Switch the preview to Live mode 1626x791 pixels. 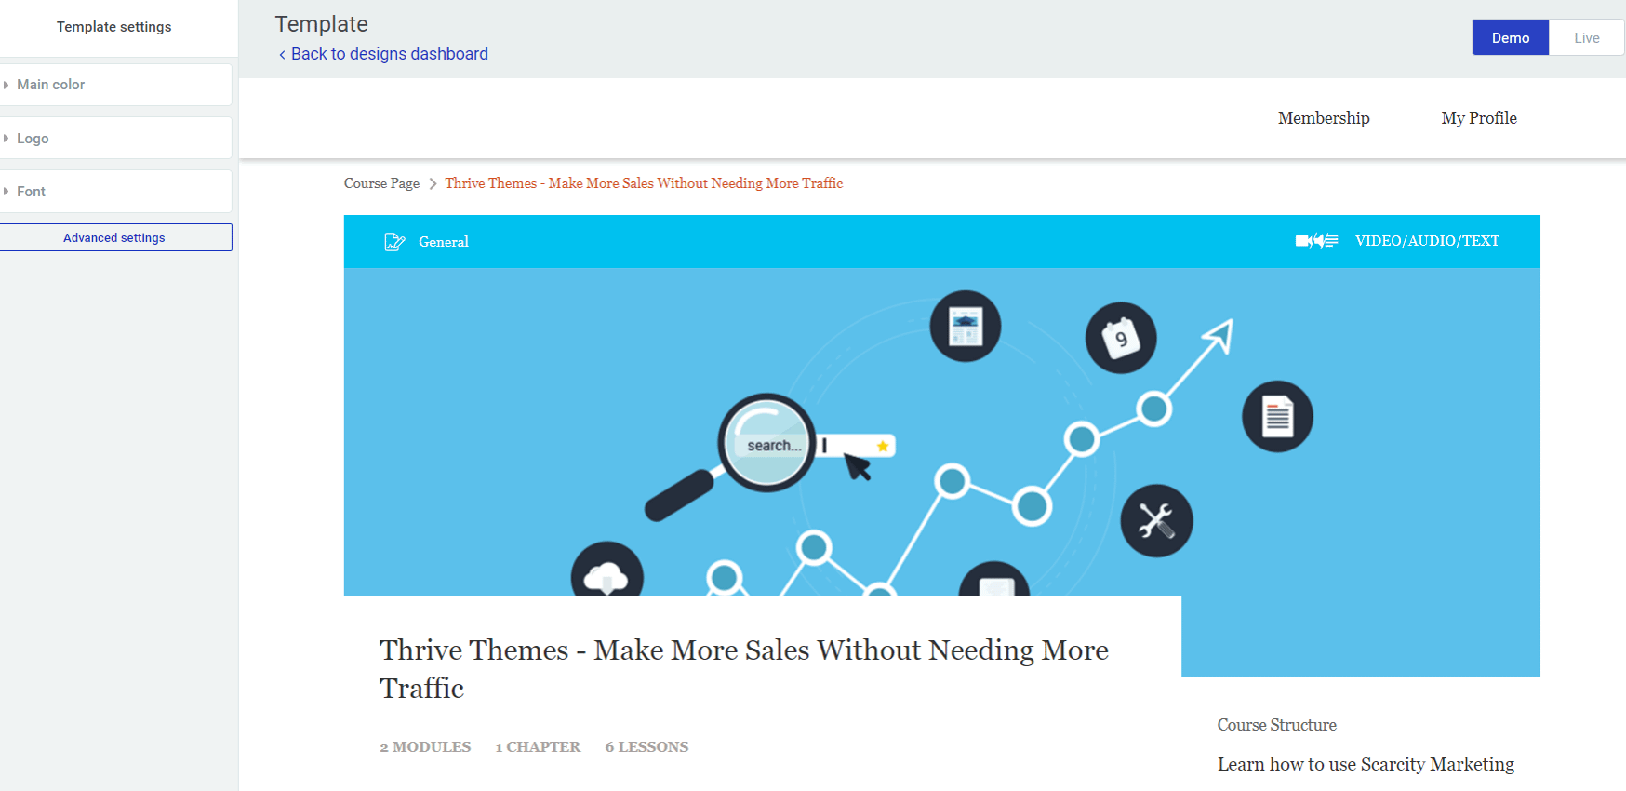click(x=1586, y=38)
